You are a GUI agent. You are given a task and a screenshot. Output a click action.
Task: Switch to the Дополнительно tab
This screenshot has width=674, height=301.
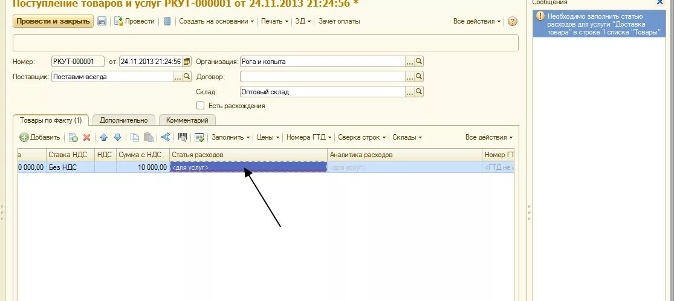pos(123,120)
